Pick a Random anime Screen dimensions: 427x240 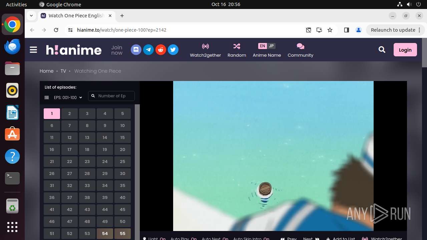pyautogui.click(x=237, y=50)
